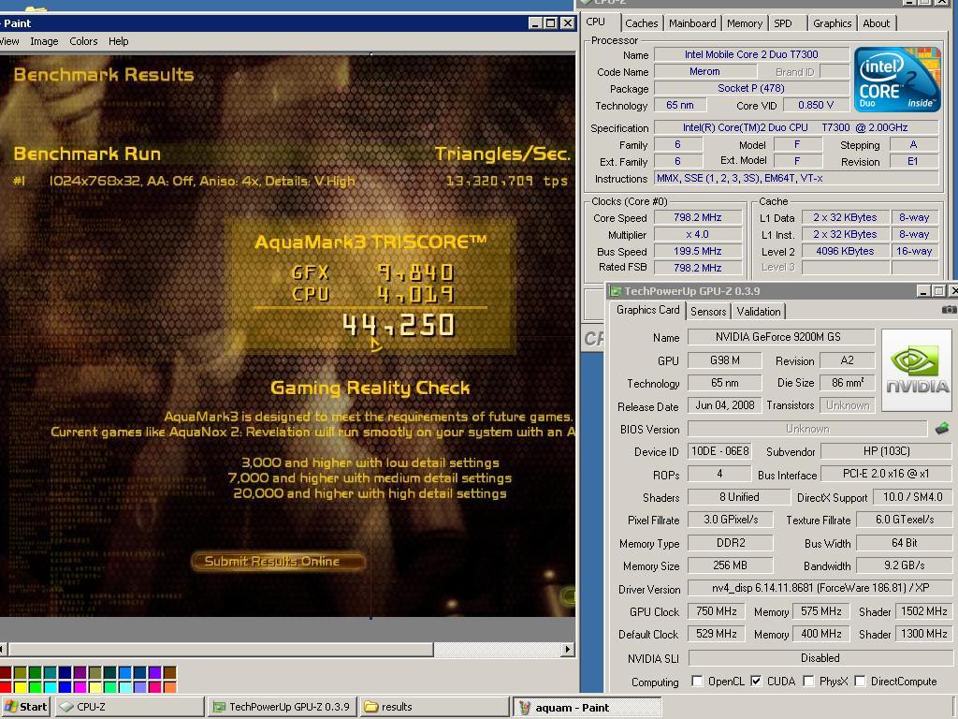The image size is (958, 719).
Task: Click the NVIDIA logo in GPU-Z
Action: pos(917,370)
